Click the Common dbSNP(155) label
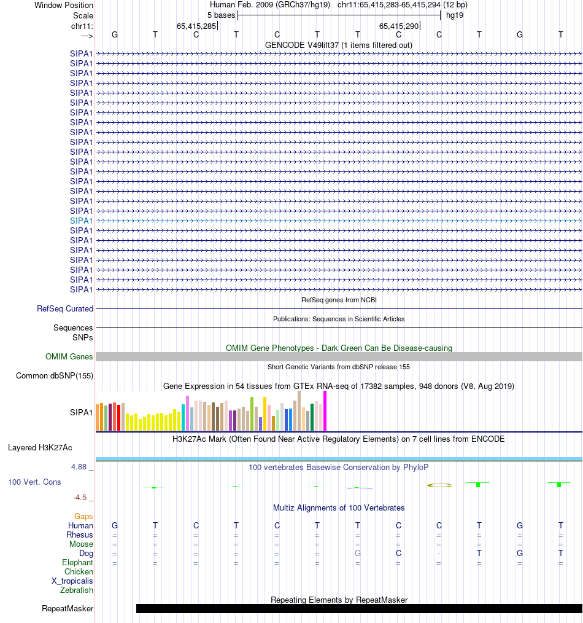The width and height of the screenshot is (583, 623). pyautogui.click(x=55, y=376)
